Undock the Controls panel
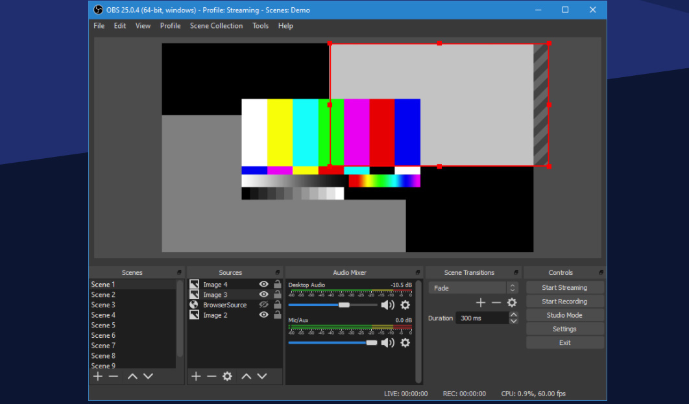Viewport: 689px width, 404px height. [x=601, y=273]
